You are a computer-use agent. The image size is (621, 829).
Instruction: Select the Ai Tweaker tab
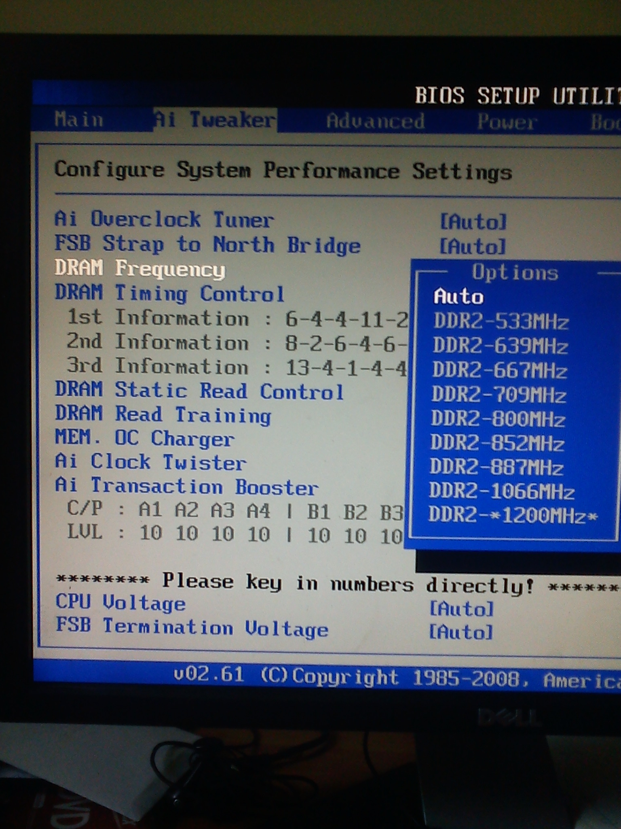pos(215,120)
